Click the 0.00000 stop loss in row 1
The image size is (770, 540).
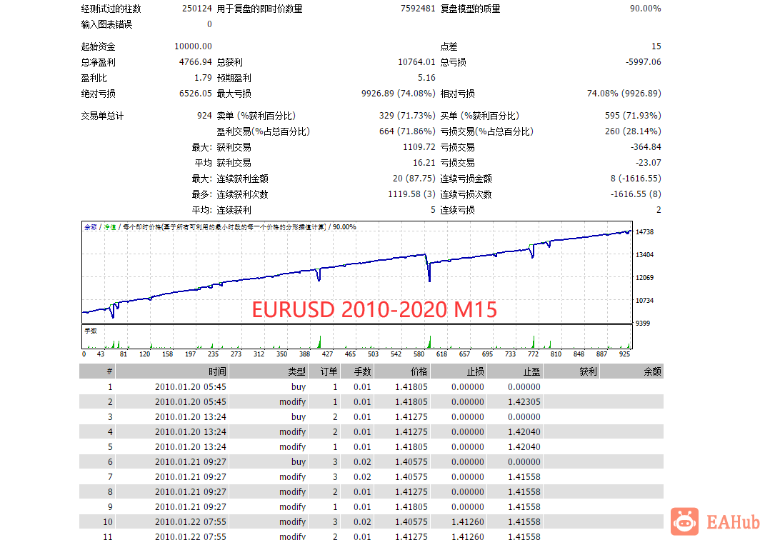click(x=467, y=387)
